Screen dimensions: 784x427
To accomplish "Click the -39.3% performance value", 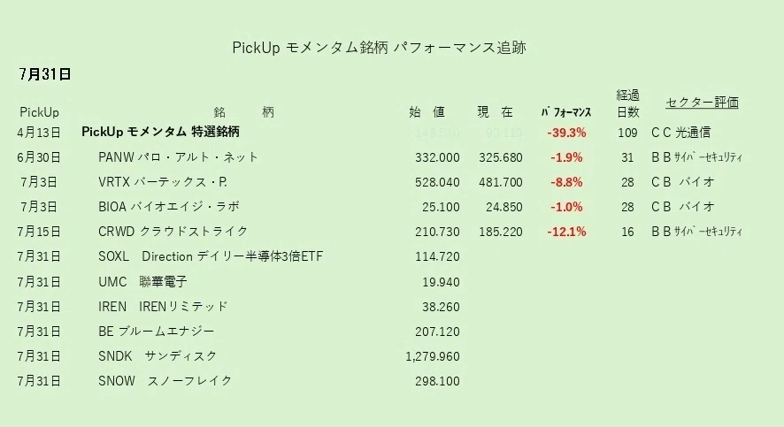I will 566,133.
